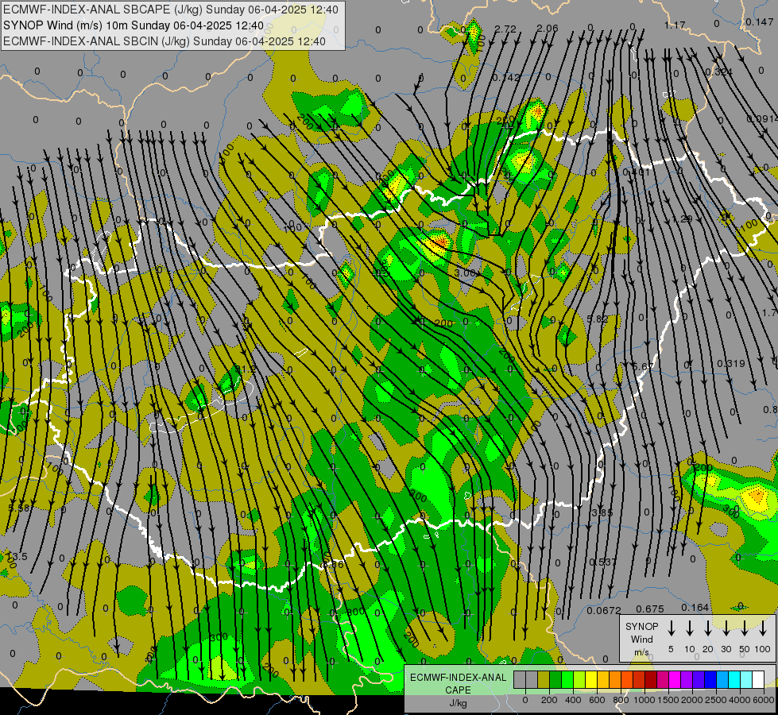Select the SBCIN title line

pos(165,41)
